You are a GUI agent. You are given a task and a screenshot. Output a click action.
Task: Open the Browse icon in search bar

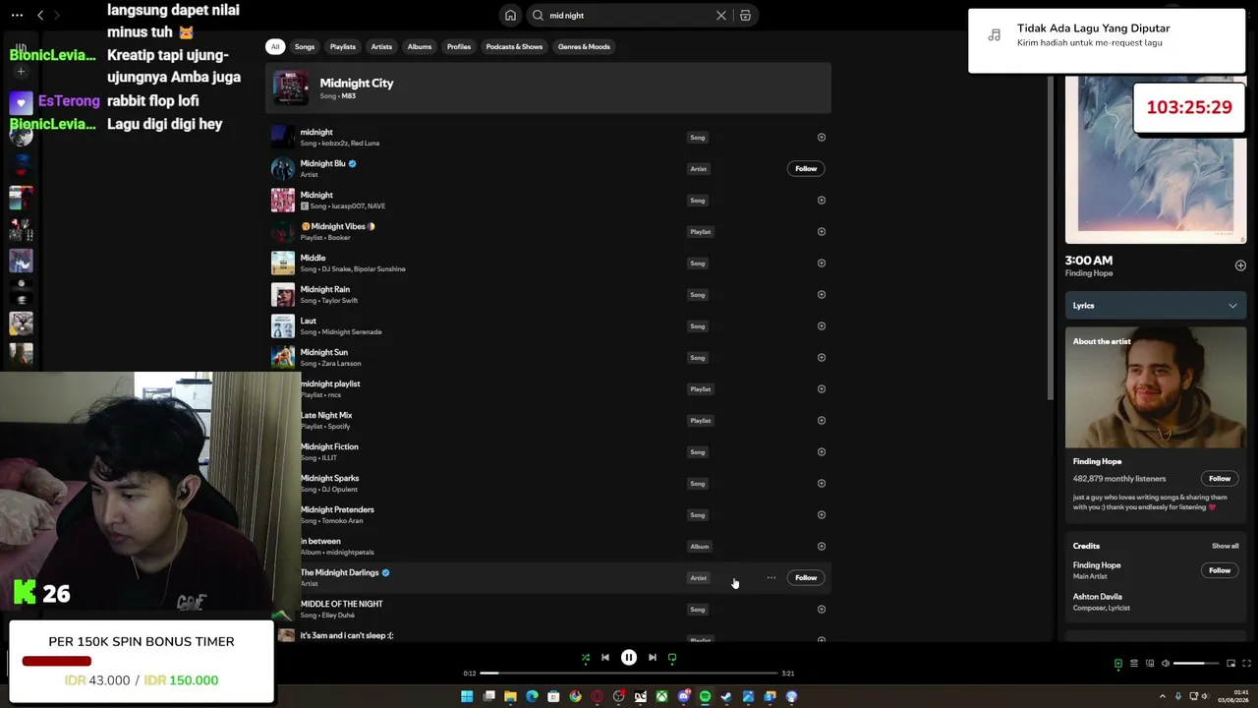point(745,16)
